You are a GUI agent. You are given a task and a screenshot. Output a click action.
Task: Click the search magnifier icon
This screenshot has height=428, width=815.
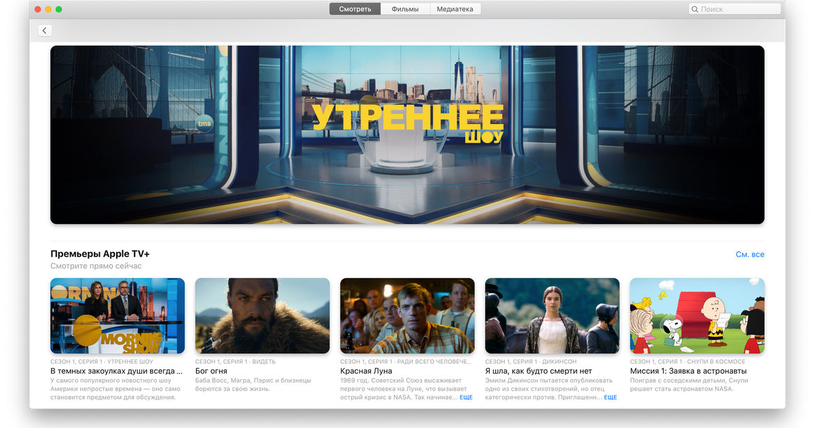[695, 10]
